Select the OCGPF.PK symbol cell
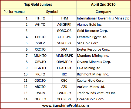 (64, 99)
